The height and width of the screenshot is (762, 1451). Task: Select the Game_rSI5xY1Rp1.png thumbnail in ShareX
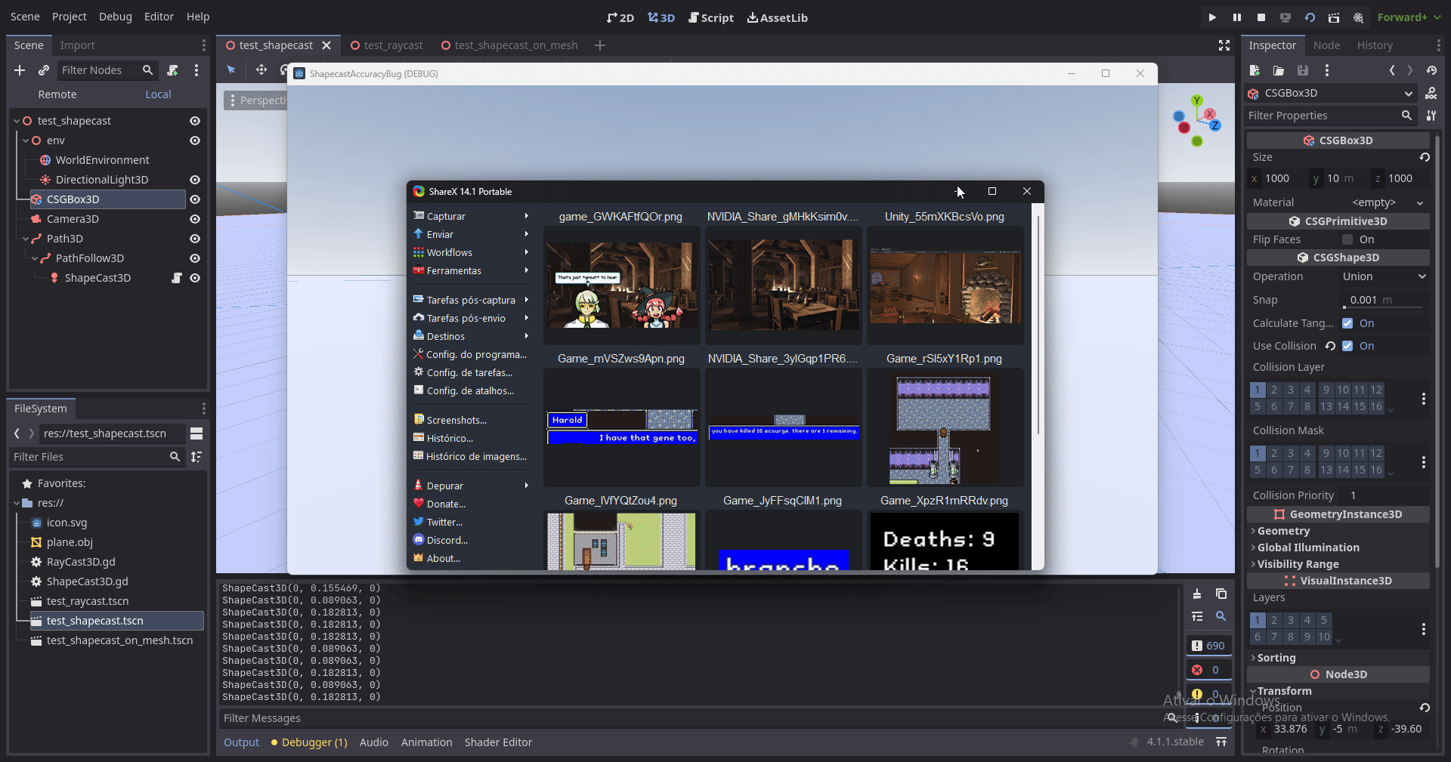click(x=945, y=428)
